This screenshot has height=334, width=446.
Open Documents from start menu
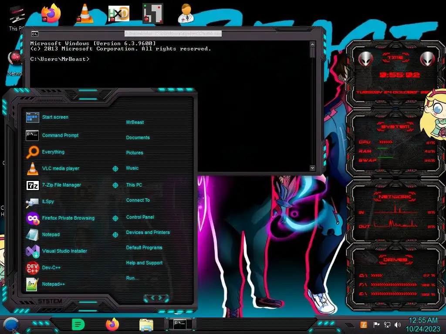[x=138, y=137]
